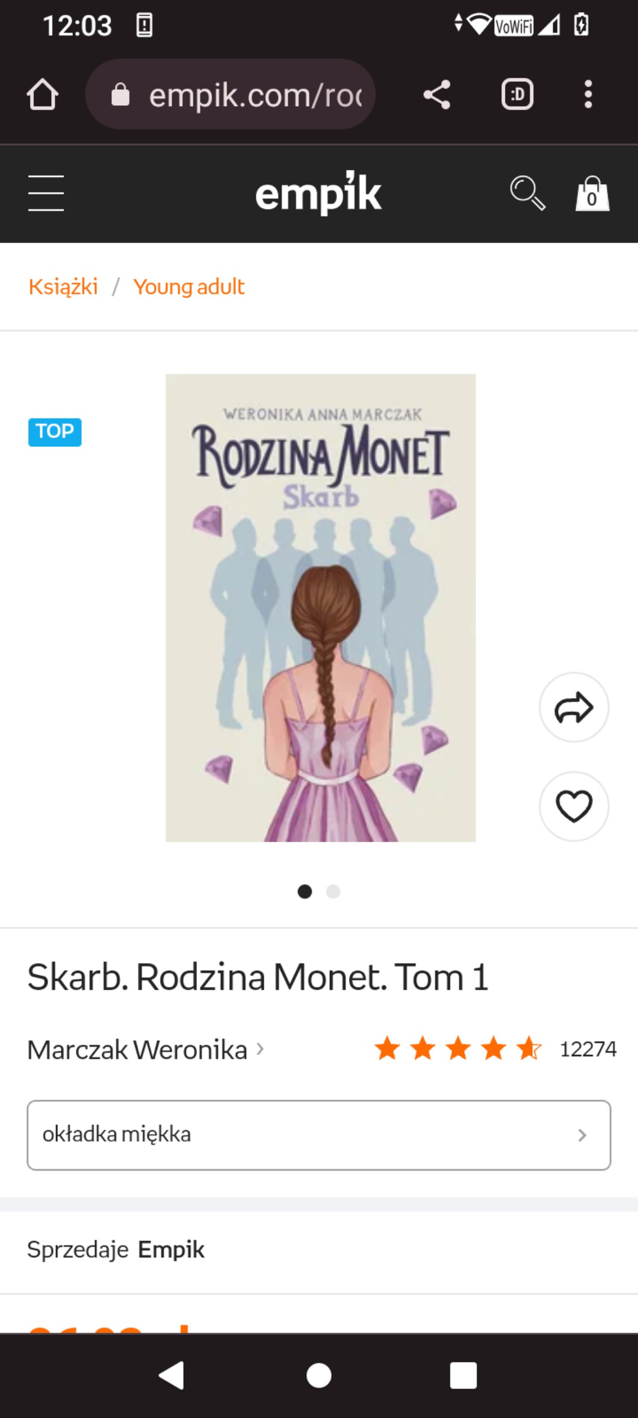Open the shopping cart bag

pyautogui.click(x=592, y=193)
